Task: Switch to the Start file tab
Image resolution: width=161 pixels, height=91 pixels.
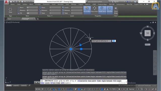Action: (10, 19)
